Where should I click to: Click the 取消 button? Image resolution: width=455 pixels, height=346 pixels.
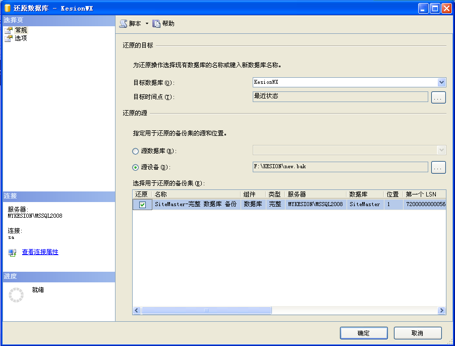[x=418, y=333]
